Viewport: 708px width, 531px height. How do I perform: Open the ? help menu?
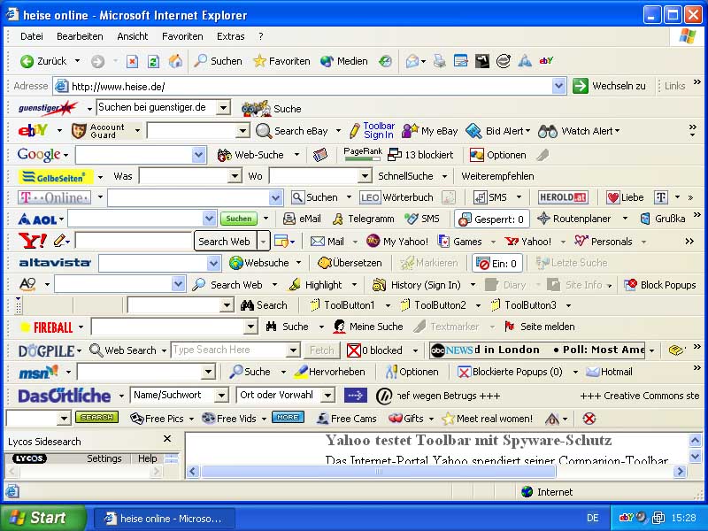click(x=261, y=36)
